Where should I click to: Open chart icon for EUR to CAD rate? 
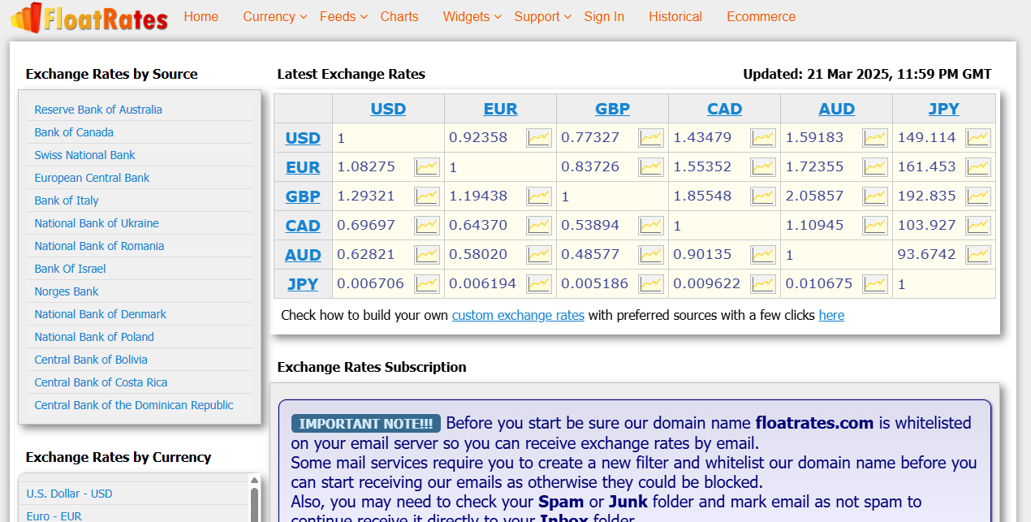pos(763,167)
